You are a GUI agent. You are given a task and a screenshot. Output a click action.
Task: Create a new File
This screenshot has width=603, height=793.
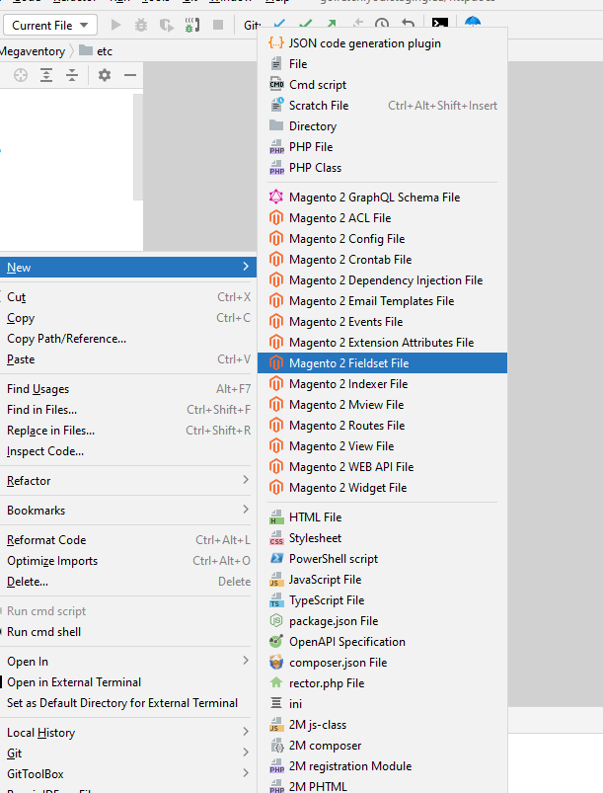(x=382, y=64)
